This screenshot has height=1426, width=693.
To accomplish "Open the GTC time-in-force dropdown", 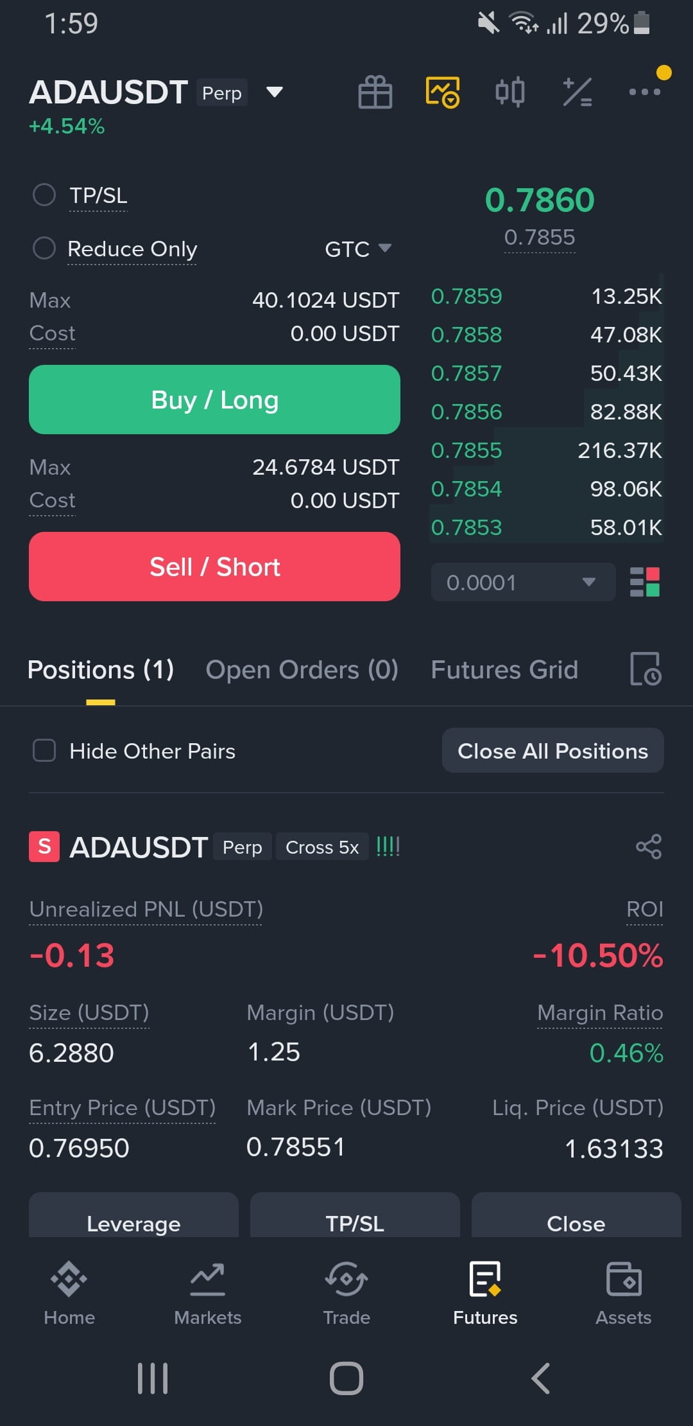I will pos(358,249).
